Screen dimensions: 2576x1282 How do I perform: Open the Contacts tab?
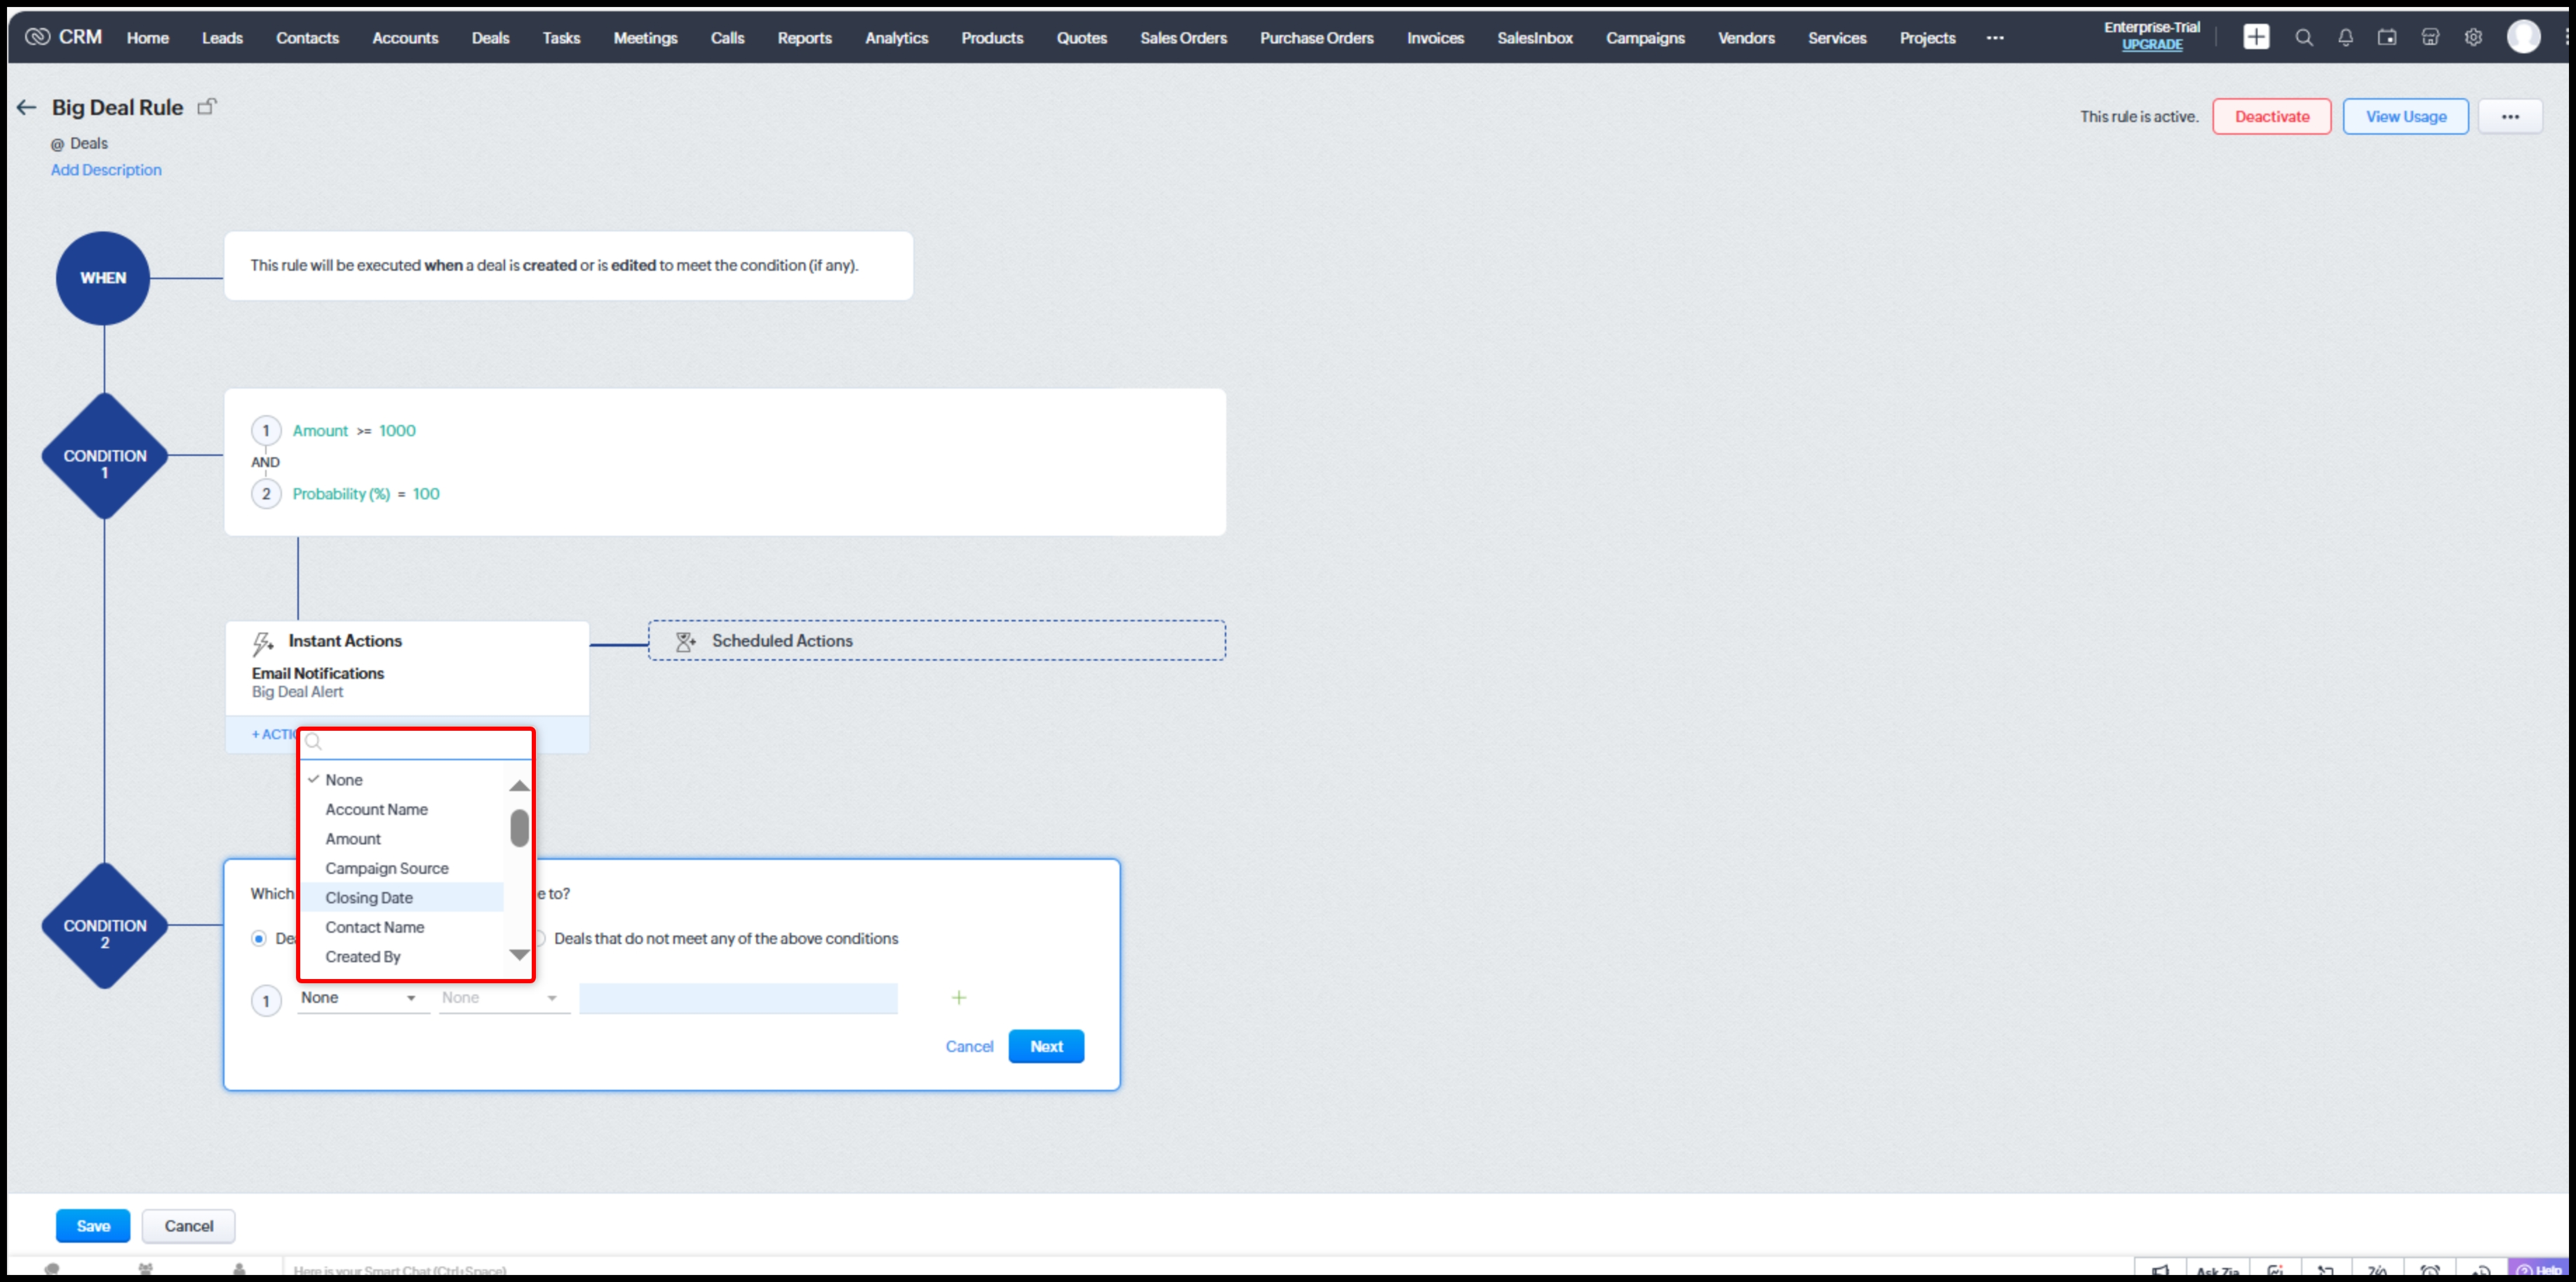pos(307,38)
